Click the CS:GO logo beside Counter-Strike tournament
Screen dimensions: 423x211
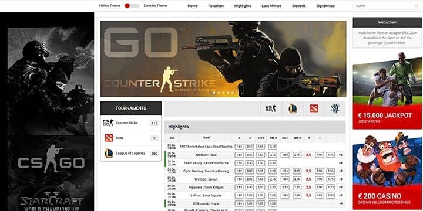(x=108, y=122)
